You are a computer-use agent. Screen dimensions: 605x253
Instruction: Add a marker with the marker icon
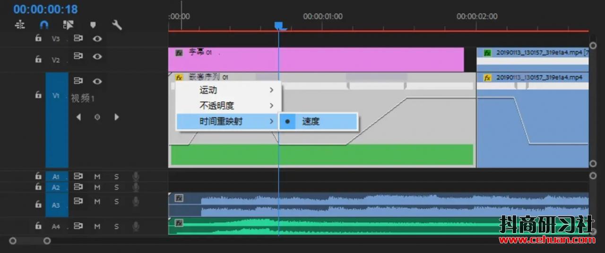[x=93, y=24]
